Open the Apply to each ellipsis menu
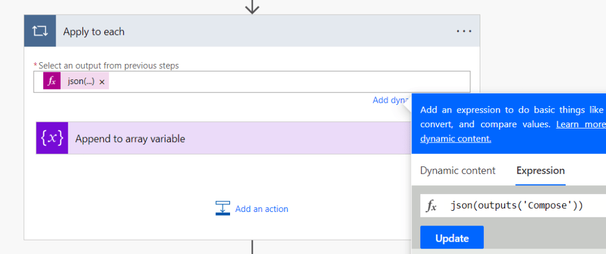Screen dimensions: 606x254 pos(464,31)
